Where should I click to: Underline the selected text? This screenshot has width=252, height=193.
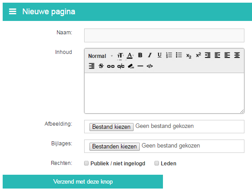tap(159, 55)
